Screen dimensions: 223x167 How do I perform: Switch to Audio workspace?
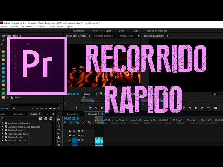136,31
